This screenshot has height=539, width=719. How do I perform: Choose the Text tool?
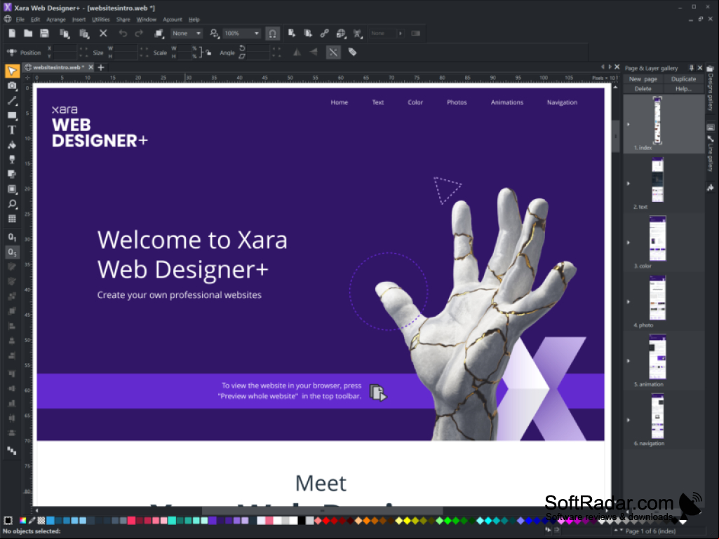(x=12, y=130)
